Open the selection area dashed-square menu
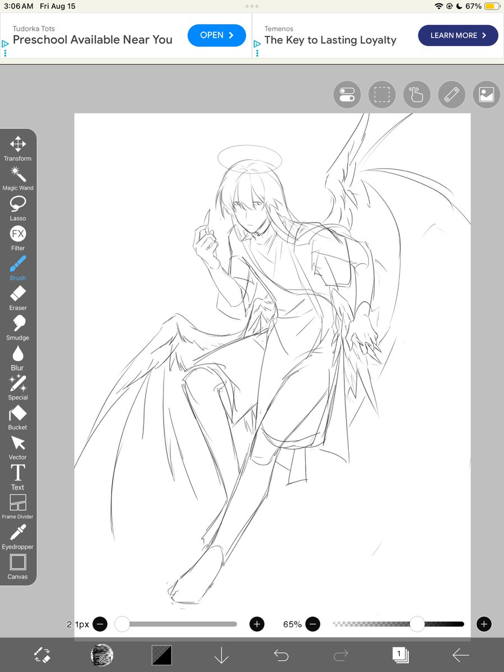Image resolution: width=504 pixels, height=672 pixels. [x=382, y=95]
